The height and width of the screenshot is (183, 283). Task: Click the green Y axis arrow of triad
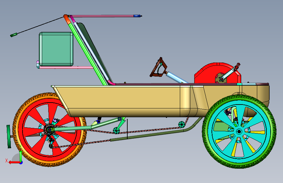[x=21, y=156]
